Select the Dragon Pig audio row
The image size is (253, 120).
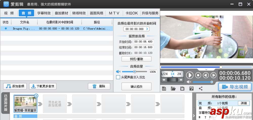pos(56,29)
